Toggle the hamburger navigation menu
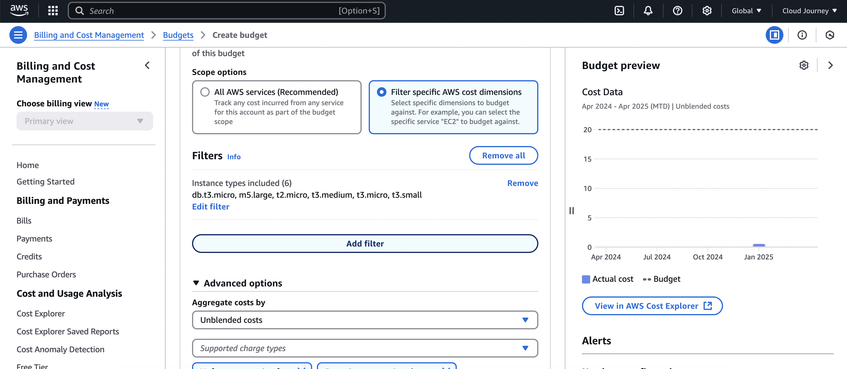 click(x=18, y=35)
